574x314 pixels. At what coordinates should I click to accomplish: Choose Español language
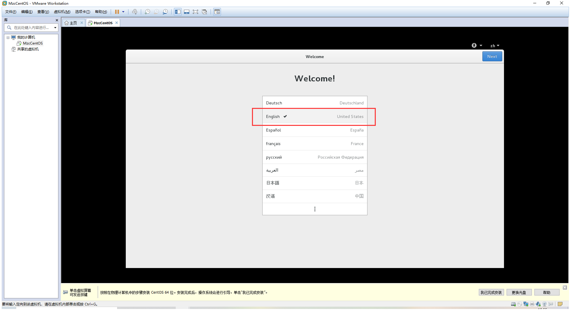315,131
